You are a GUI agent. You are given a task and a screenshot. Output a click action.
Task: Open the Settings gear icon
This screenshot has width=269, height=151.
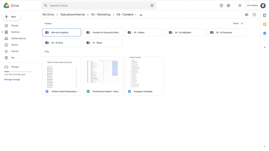coord(228,6)
